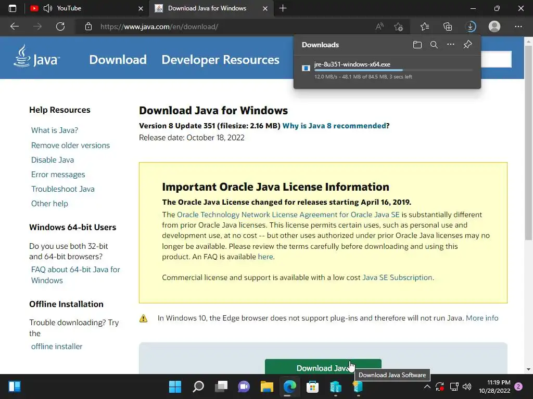533x399 pixels.
Task: Open Edge Settings and more menu
Action: click(518, 26)
